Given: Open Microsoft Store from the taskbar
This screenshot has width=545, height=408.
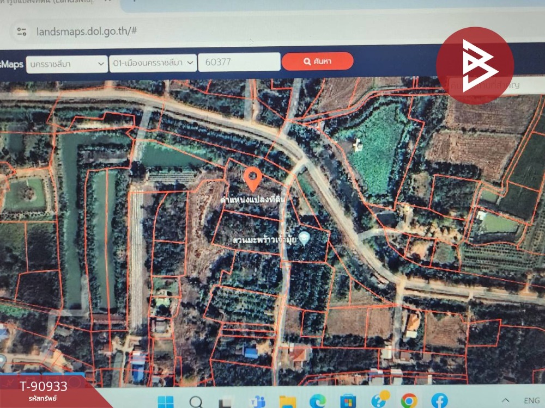Looking at the screenshot, I should (348, 401).
